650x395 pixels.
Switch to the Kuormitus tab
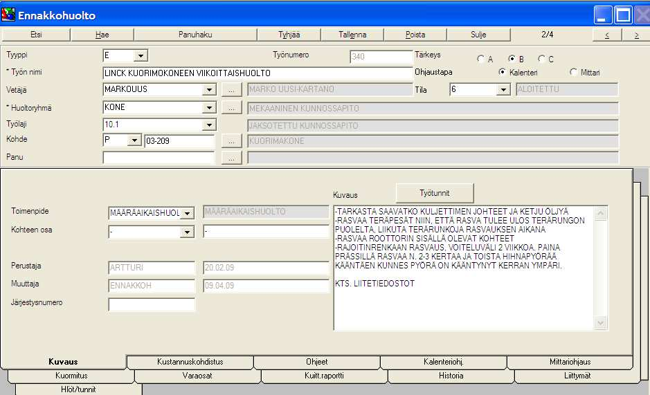point(71,376)
